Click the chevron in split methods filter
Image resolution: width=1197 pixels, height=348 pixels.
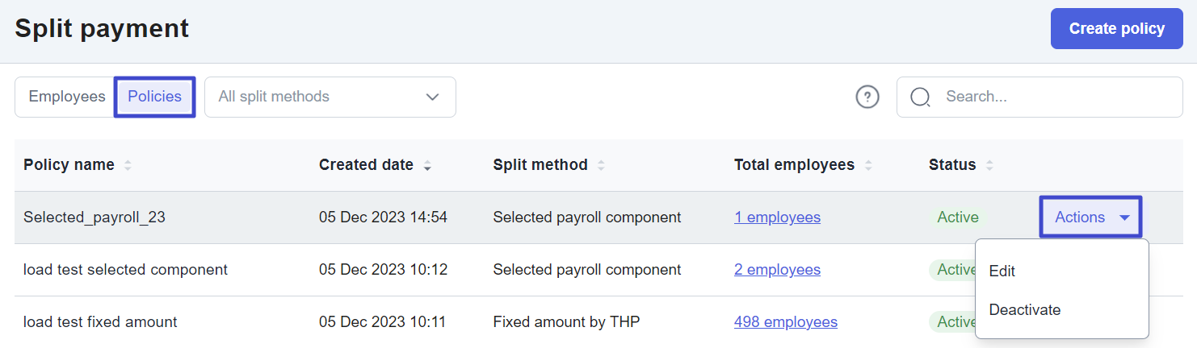pyautogui.click(x=433, y=97)
